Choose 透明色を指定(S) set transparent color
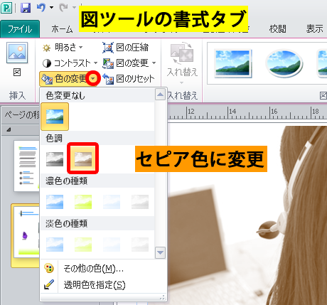The width and height of the screenshot is (327, 305). tap(104, 284)
